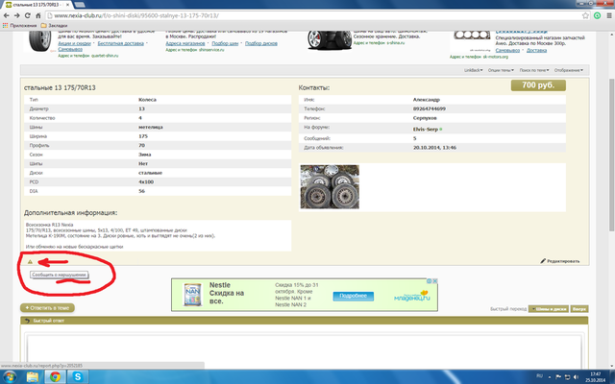
Task: Expand the Поиск по теме dropdown
Action: coord(533,70)
